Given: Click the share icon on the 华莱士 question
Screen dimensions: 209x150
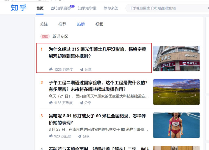Looking at the screenshot, I should 82,70.
